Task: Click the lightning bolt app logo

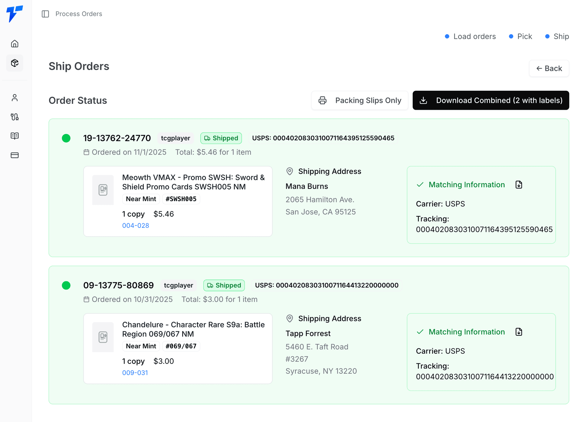Action: pyautogui.click(x=14, y=14)
